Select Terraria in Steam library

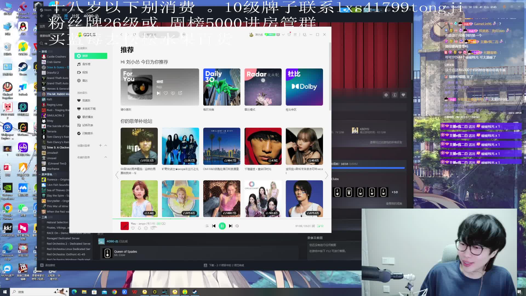point(52,132)
